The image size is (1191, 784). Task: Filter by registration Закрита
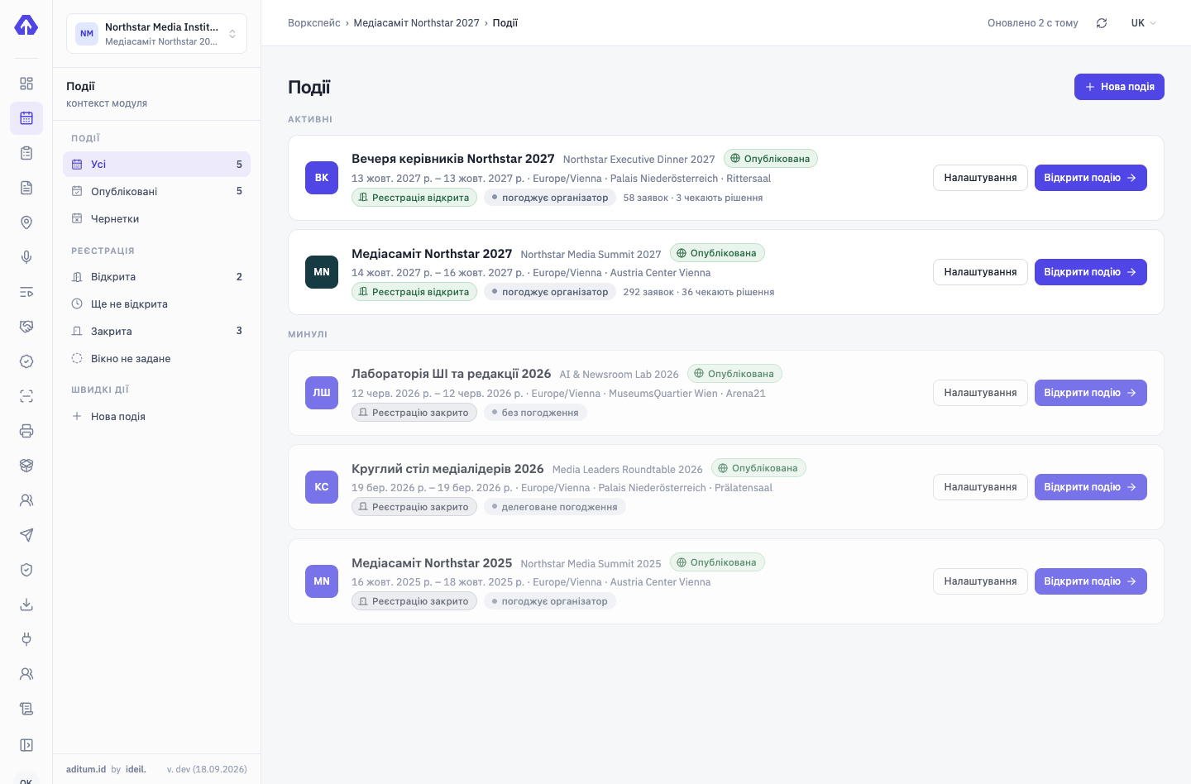tap(156, 331)
